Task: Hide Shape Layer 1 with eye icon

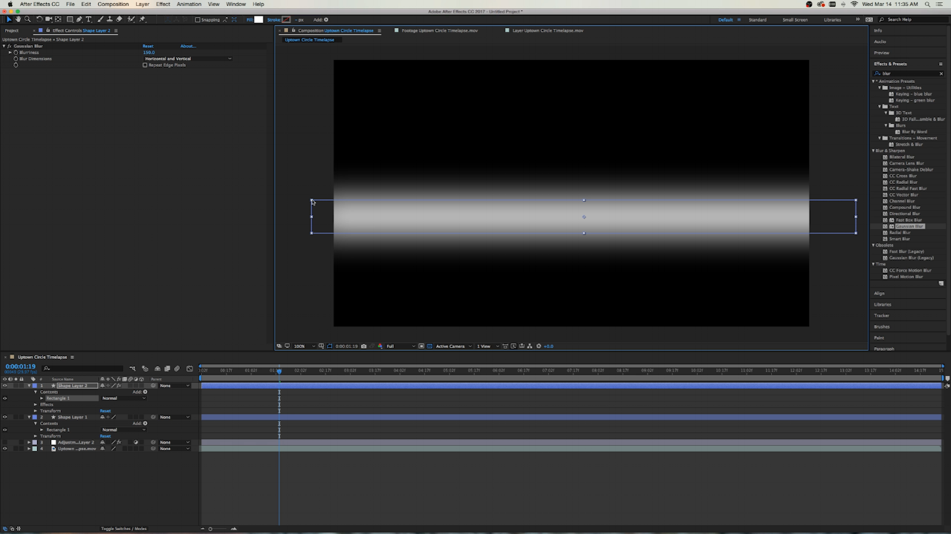Action: (x=4, y=417)
